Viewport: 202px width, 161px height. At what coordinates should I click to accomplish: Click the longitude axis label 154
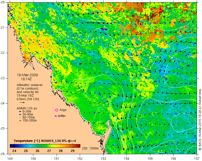(x=127, y=159)
